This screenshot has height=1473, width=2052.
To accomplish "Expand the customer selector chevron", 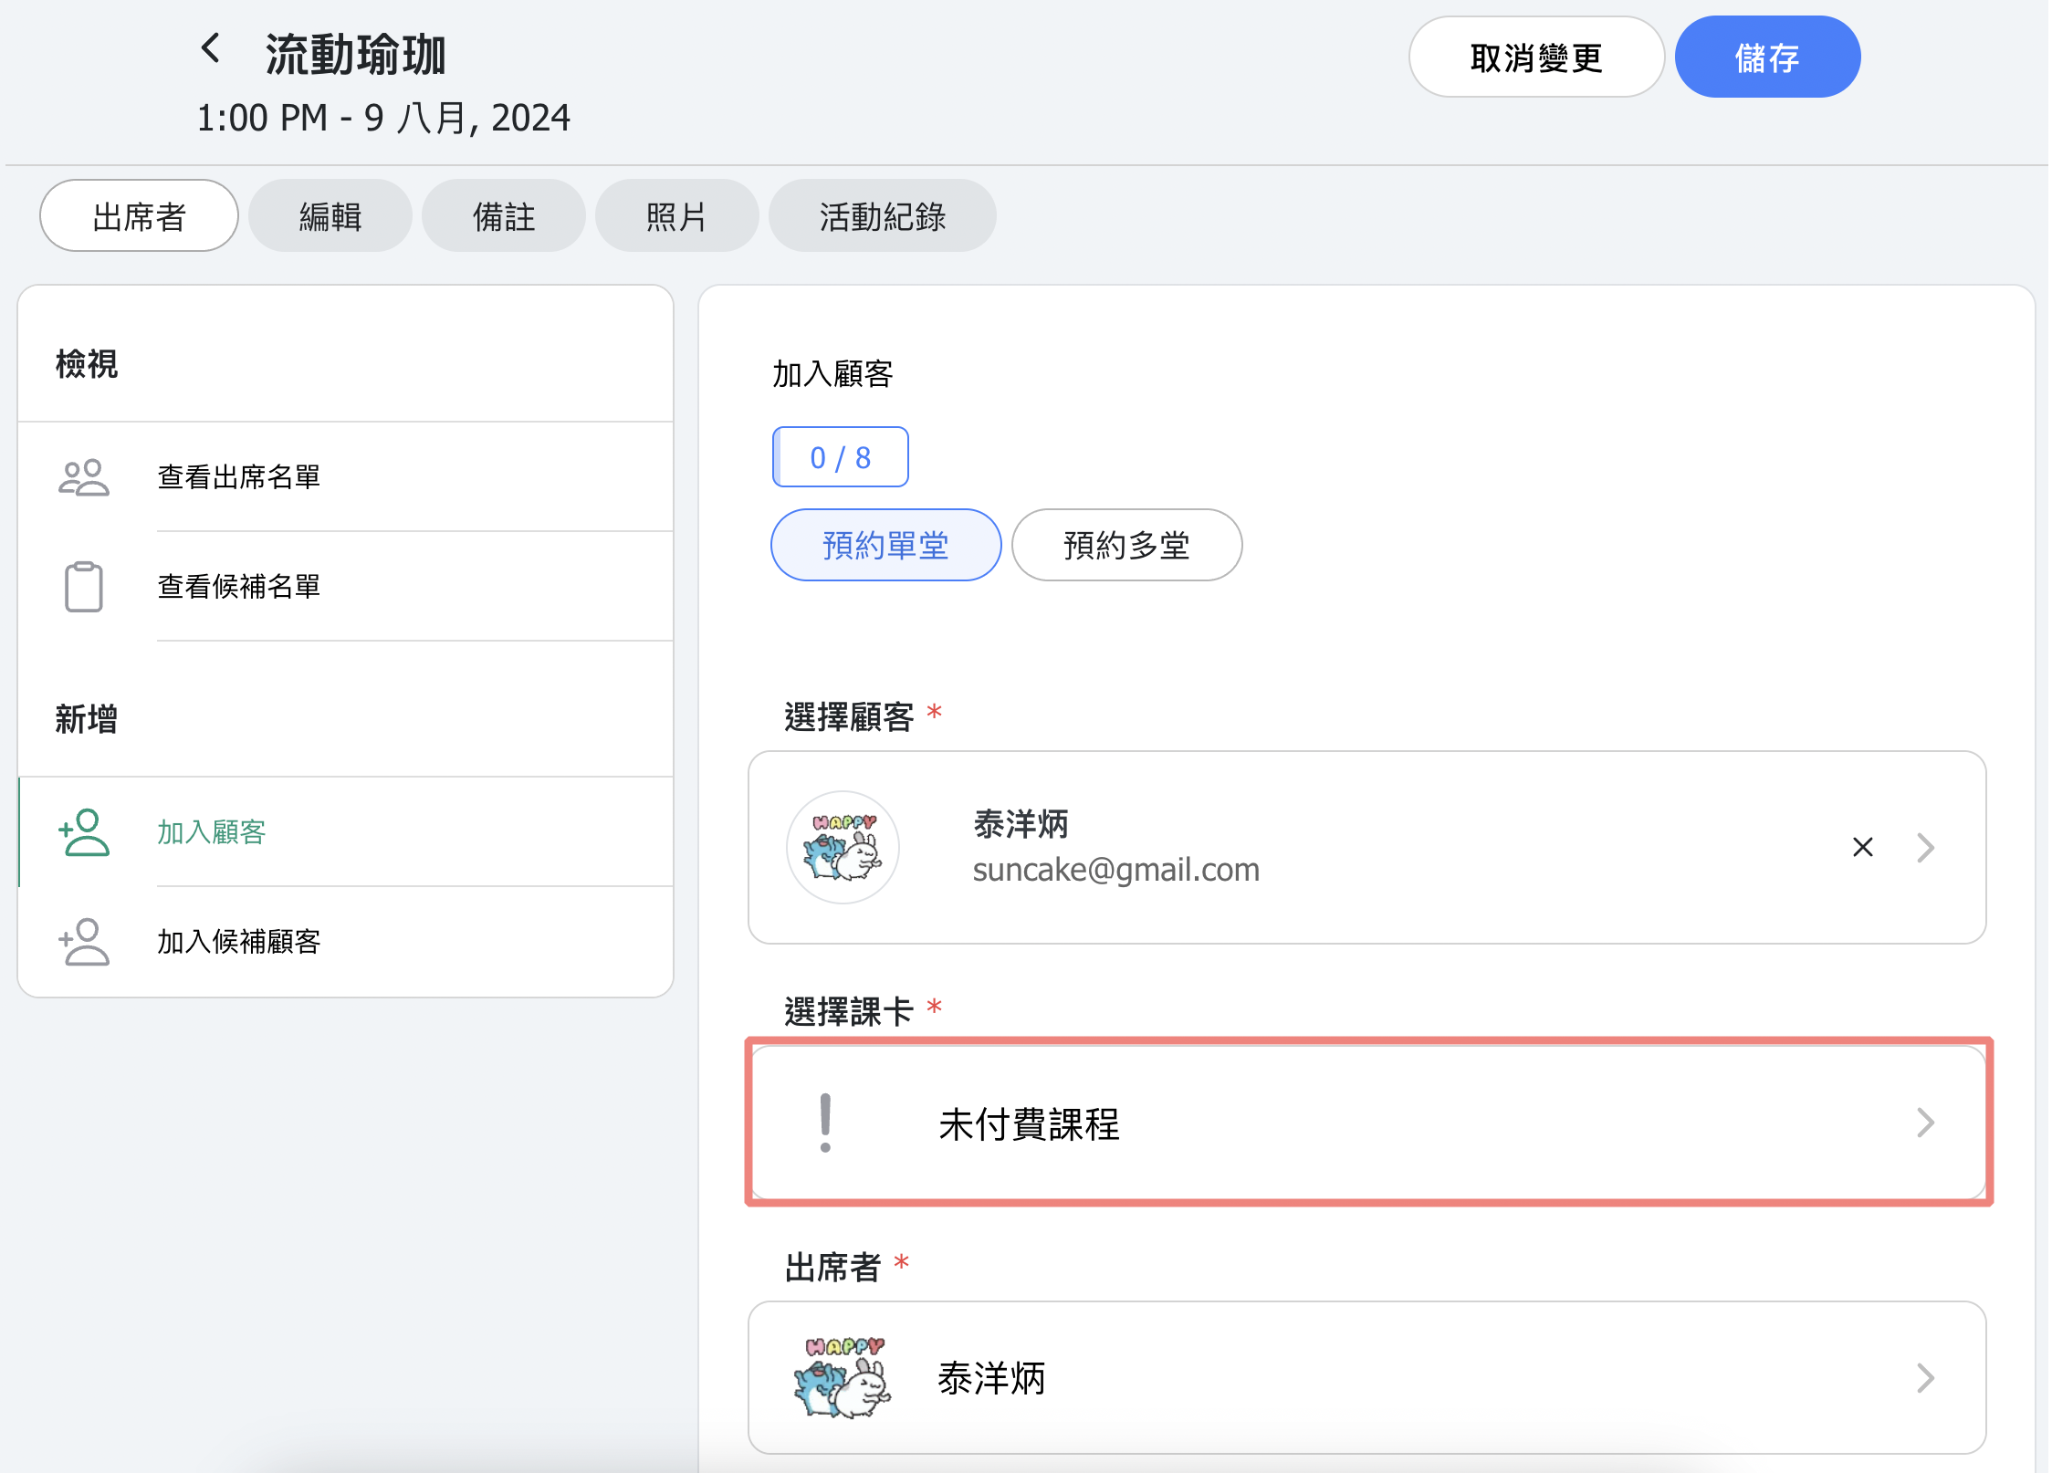I will 1926,848.
